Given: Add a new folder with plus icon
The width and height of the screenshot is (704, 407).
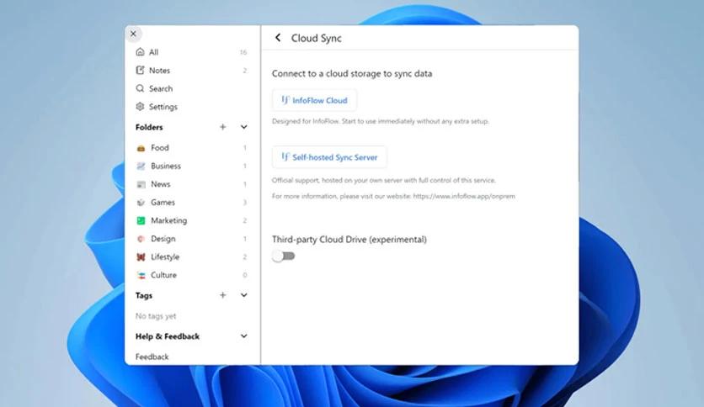Looking at the screenshot, I should point(223,127).
